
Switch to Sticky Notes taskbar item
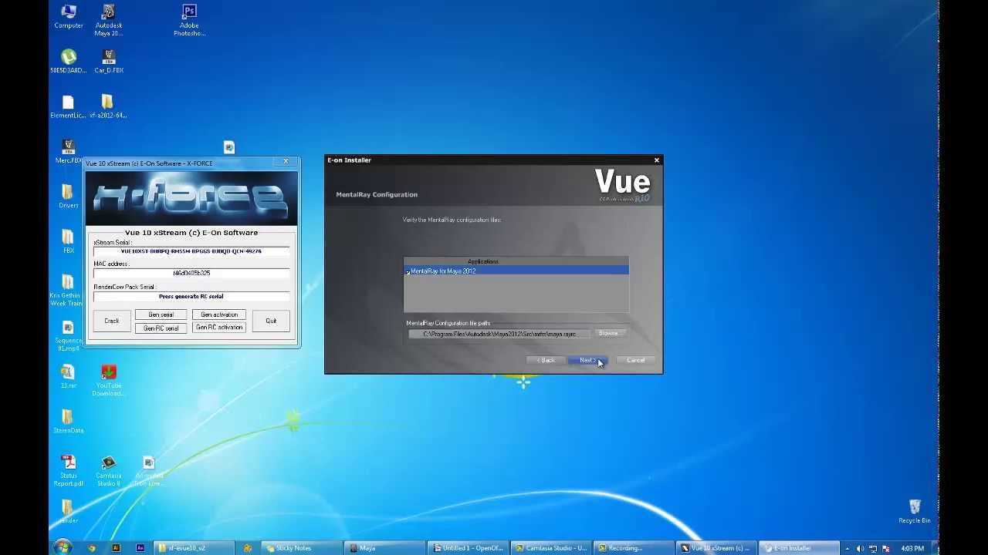click(x=299, y=548)
